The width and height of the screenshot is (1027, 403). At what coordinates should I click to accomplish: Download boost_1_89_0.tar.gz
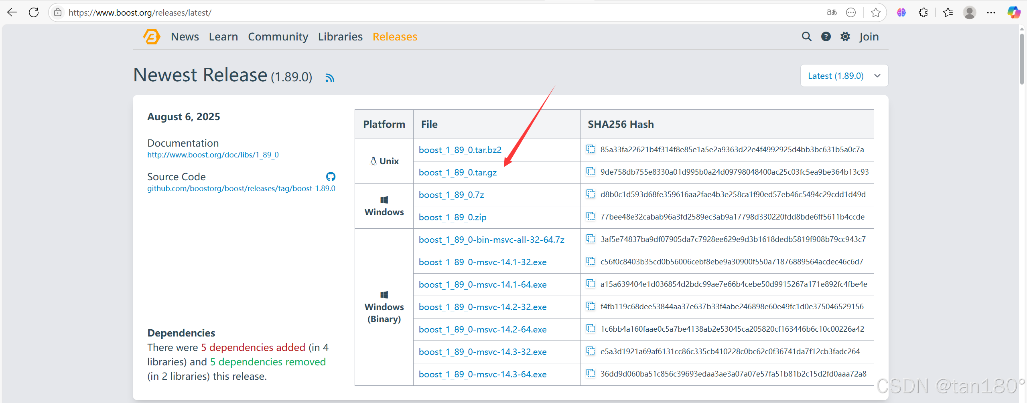[458, 173]
